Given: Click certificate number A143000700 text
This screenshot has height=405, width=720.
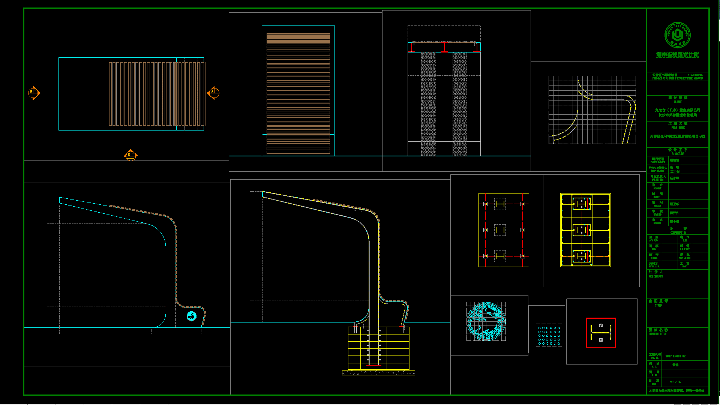Looking at the screenshot, I should click(x=695, y=75).
